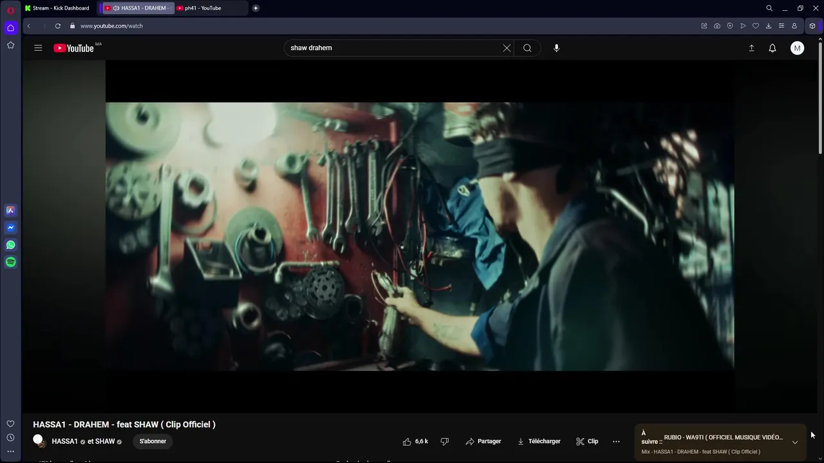Open the search tabs magnifier
The image size is (824, 463).
pos(769,8)
